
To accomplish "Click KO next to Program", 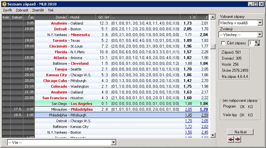I will click(x=250, y=107).
